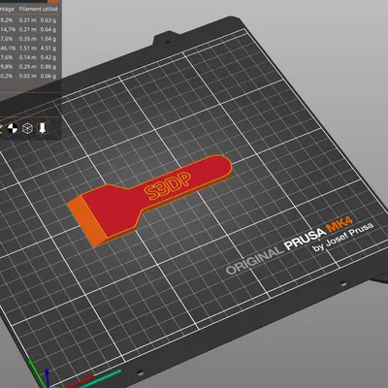Click the "Filament utilisé" column header
Screen dimensions: 388x388
38,9
